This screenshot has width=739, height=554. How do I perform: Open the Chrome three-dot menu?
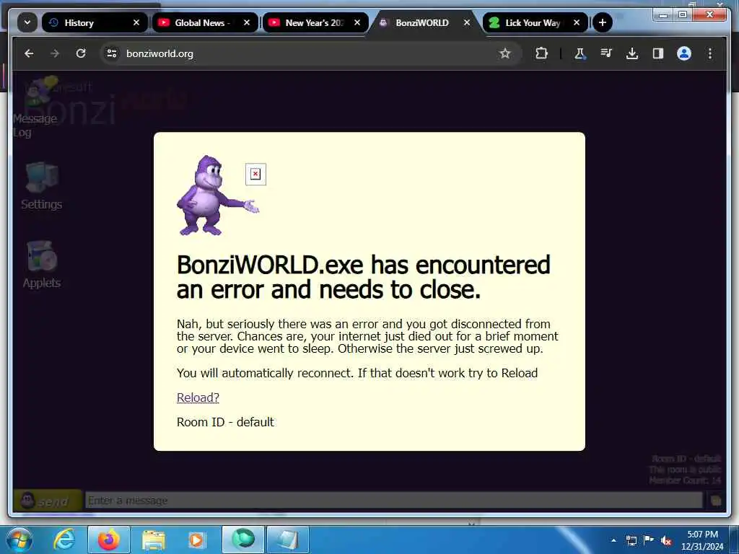710,53
